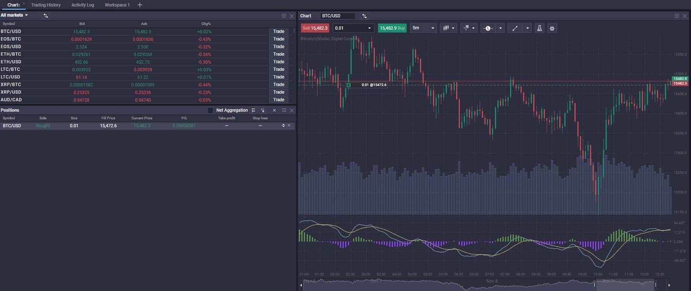The width and height of the screenshot is (691, 291).
Task: Toggle the Net Aggregation checkbox
Action: (210, 111)
